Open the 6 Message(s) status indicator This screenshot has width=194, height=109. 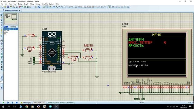(26, 103)
